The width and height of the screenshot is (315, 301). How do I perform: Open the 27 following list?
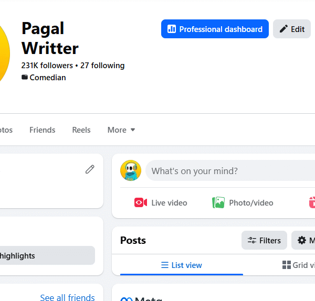click(102, 66)
